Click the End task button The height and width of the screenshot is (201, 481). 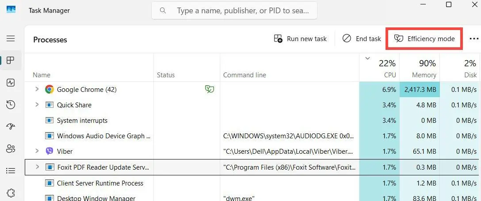click(x=362, y=39)
